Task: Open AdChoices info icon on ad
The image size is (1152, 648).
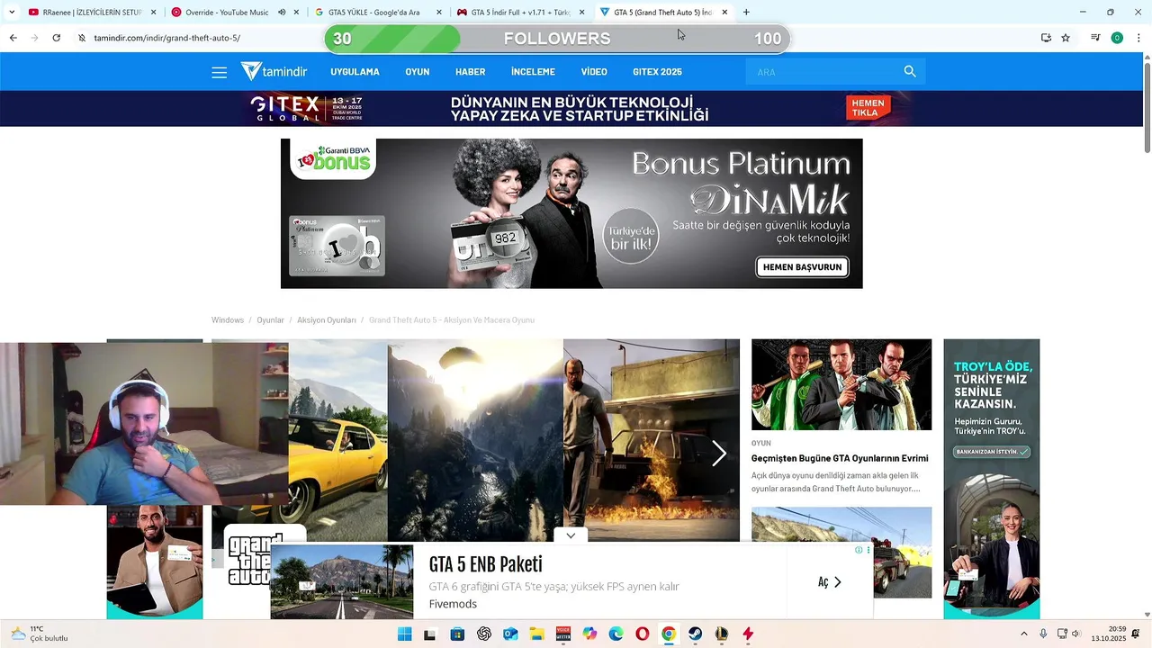Action: pos(859,550)
